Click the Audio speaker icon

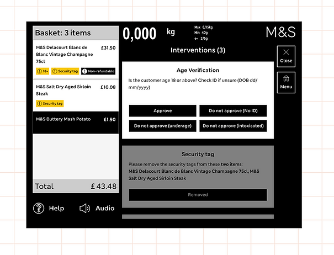(84, 208)
